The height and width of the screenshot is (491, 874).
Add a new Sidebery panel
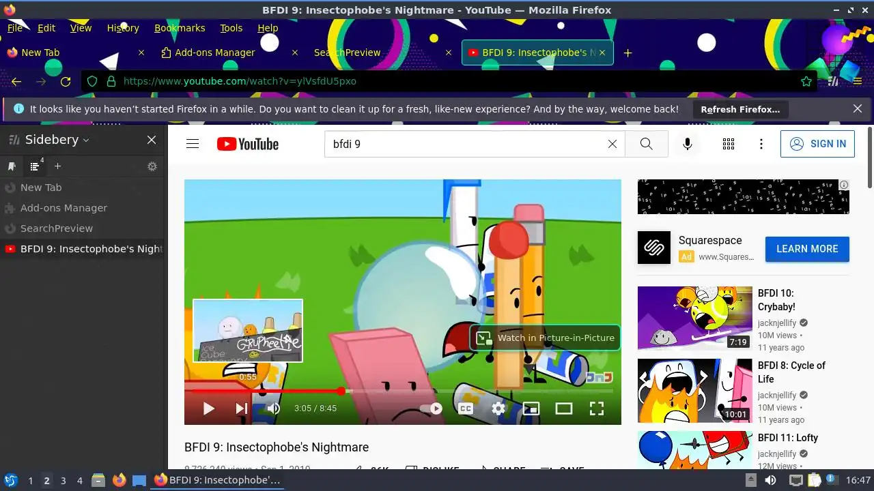tap(57, 166)
